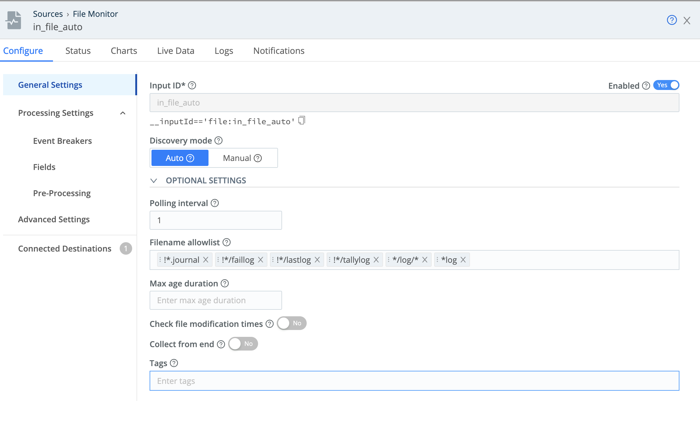700x429 pixels.
Task: Collapse Processing Settings in sidebar
Action: (123, 113)
